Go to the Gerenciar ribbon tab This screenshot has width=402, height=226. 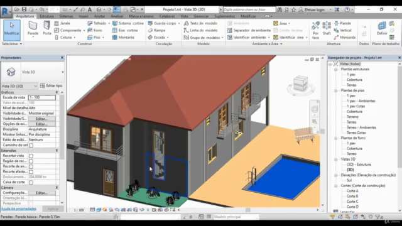tap(201, 16)
